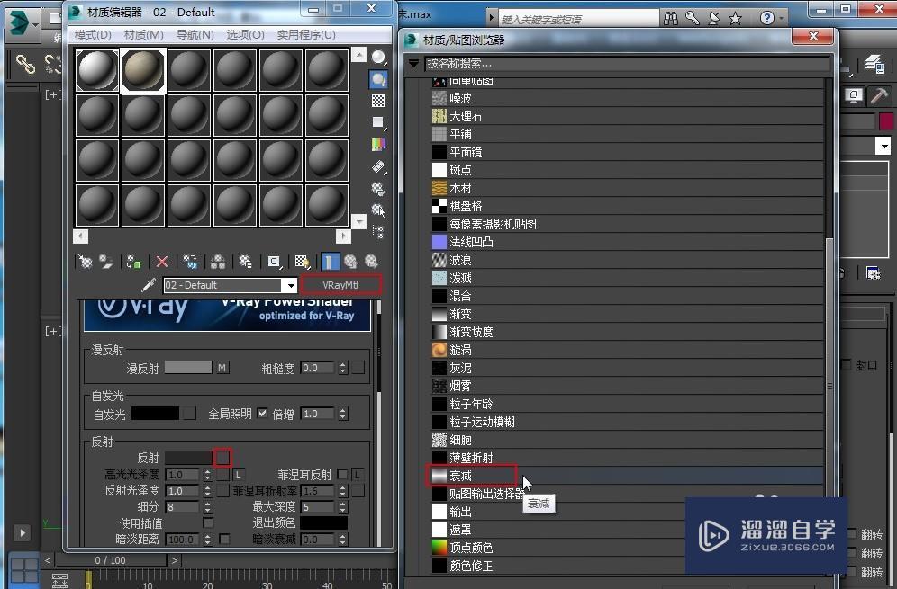The height and width of the screenshot is (589, 897).
Task: Click Put Material to Scene icon
Action: [x=106, y=262]
